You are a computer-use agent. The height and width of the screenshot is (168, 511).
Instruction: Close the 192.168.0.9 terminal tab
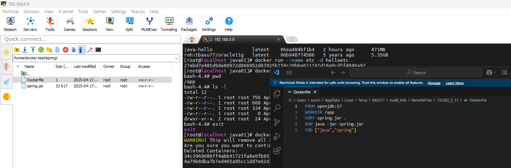(279, 39)
